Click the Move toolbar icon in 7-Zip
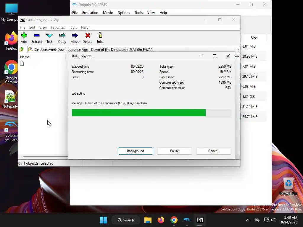303x227 pixels. (x=75, y=38)
